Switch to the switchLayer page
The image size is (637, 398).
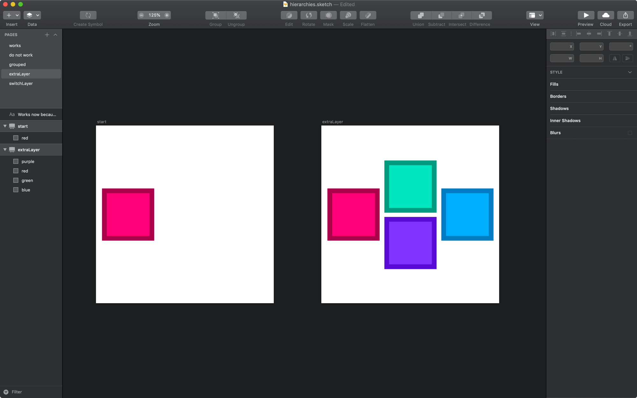(x=31, y=83)
